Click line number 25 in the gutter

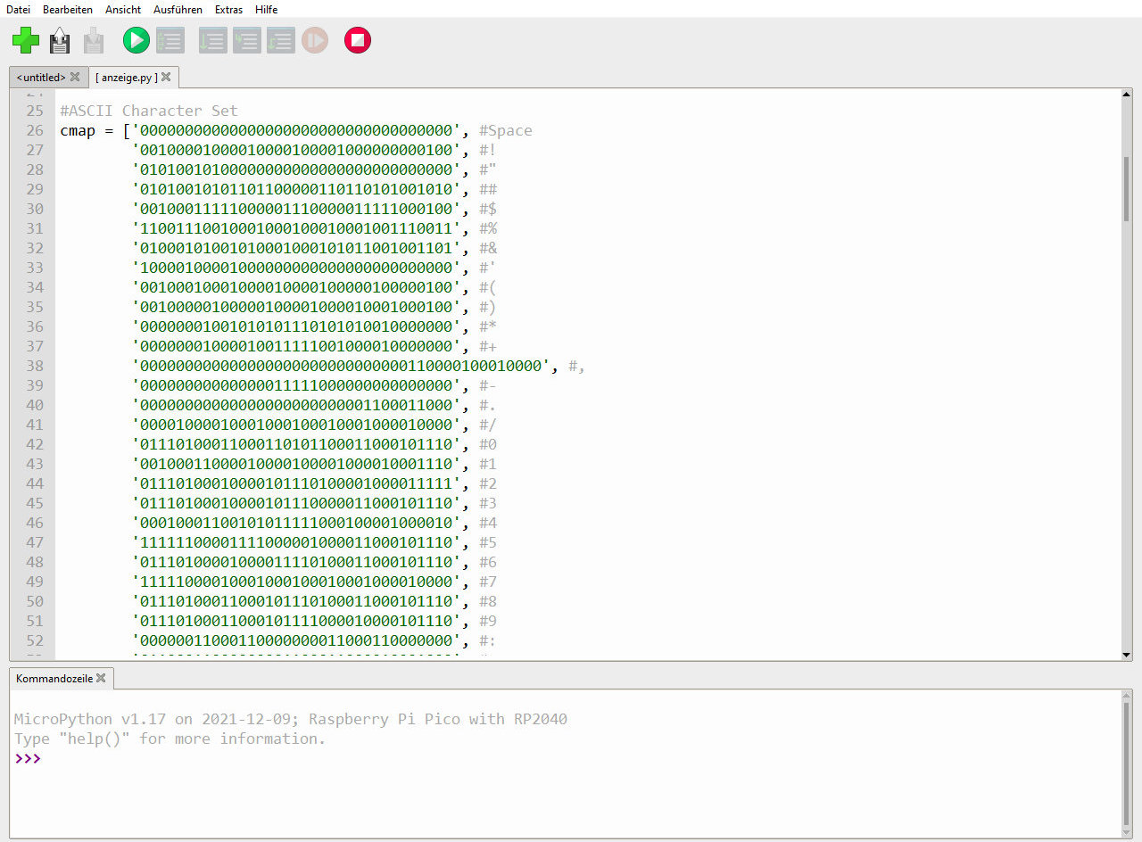pos(35,111)
